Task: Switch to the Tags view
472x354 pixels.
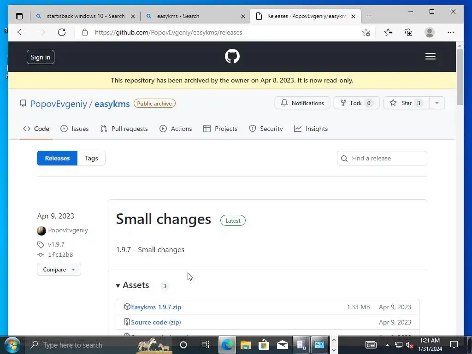Action: point(91,158)
